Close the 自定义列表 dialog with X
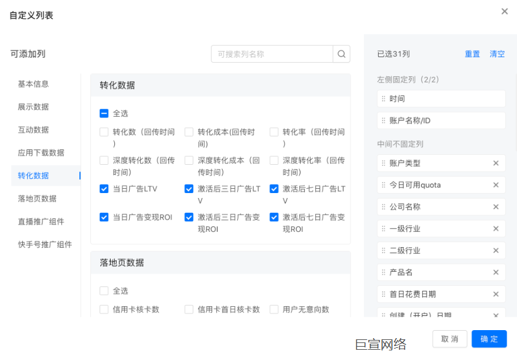The width and height of the screenshot is (517, 359). point(505,12)
